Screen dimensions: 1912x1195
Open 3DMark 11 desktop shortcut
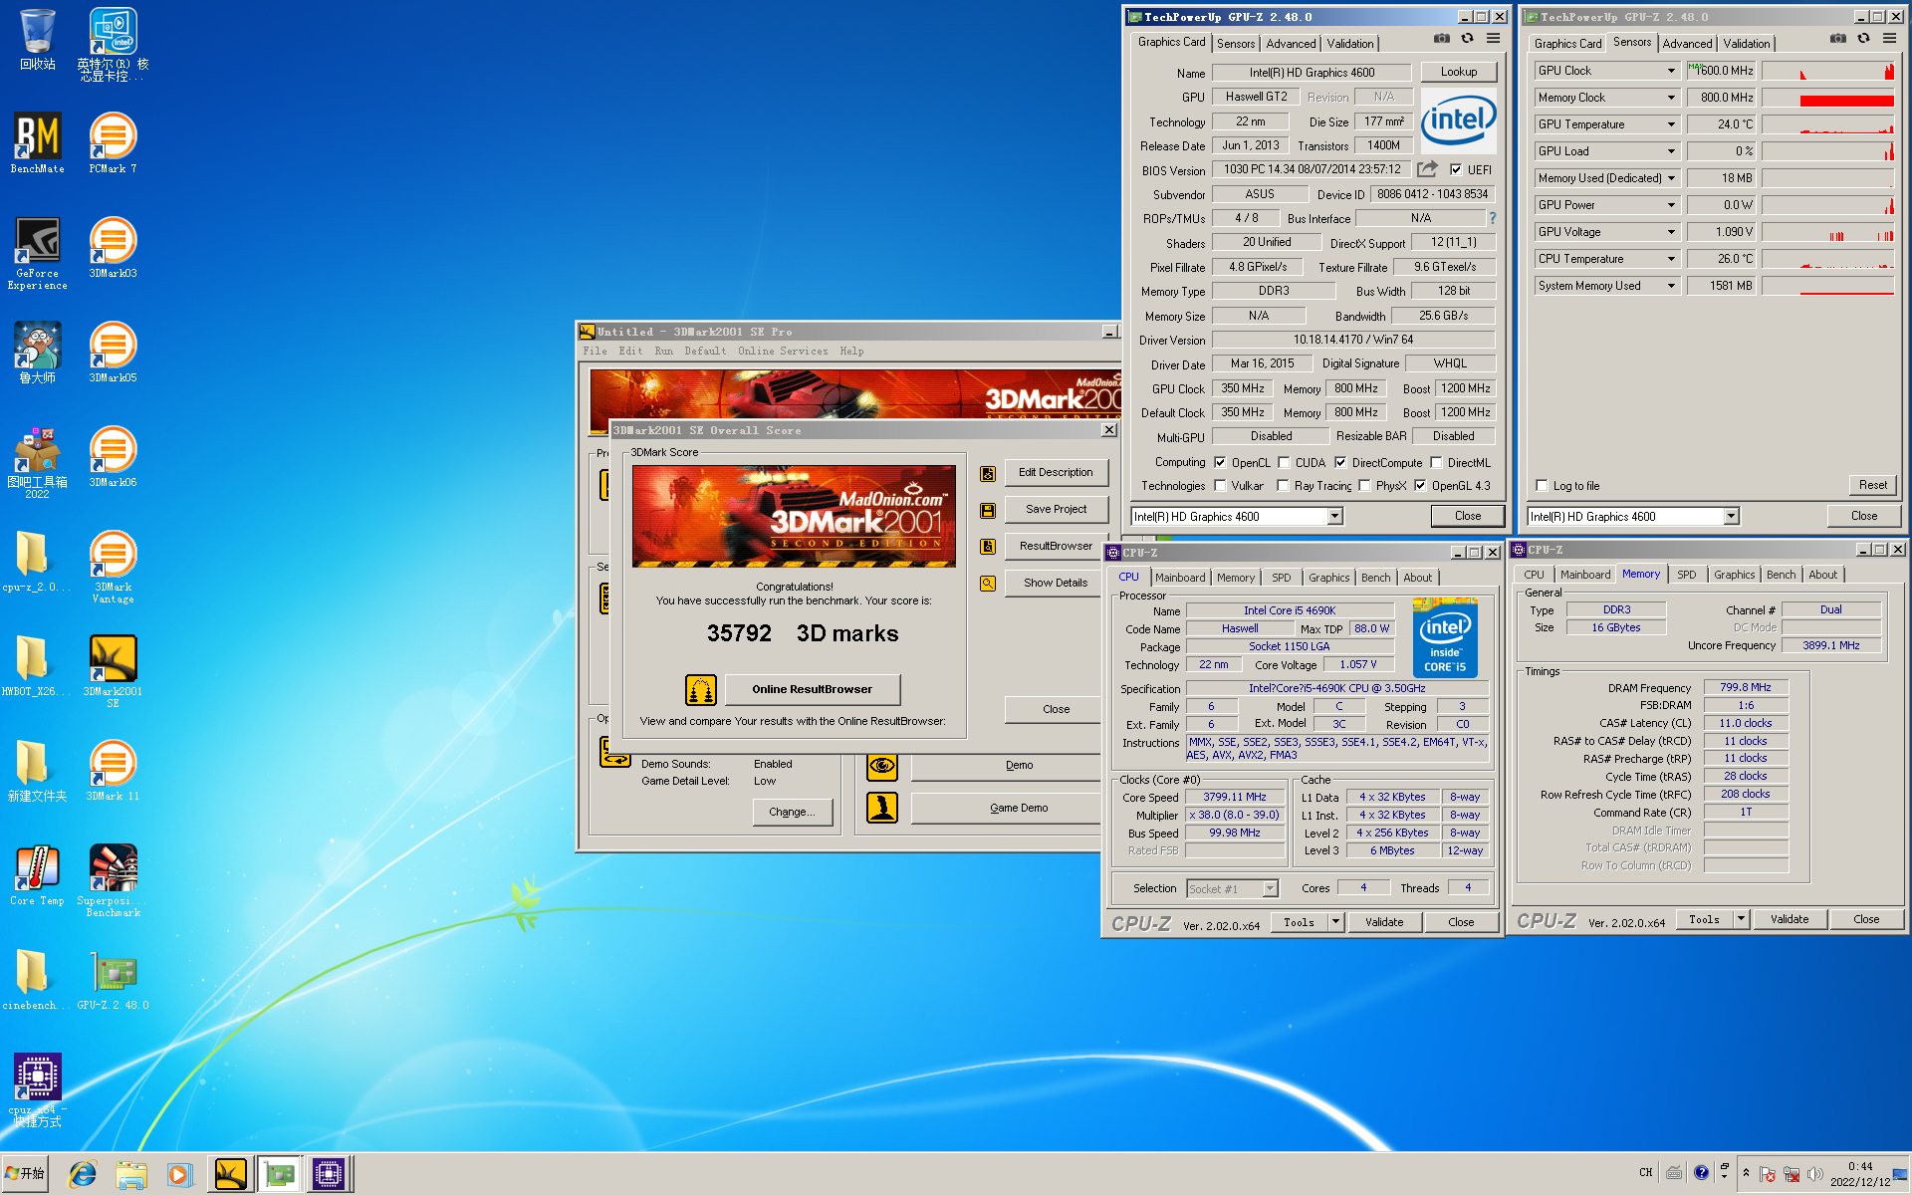113,770
